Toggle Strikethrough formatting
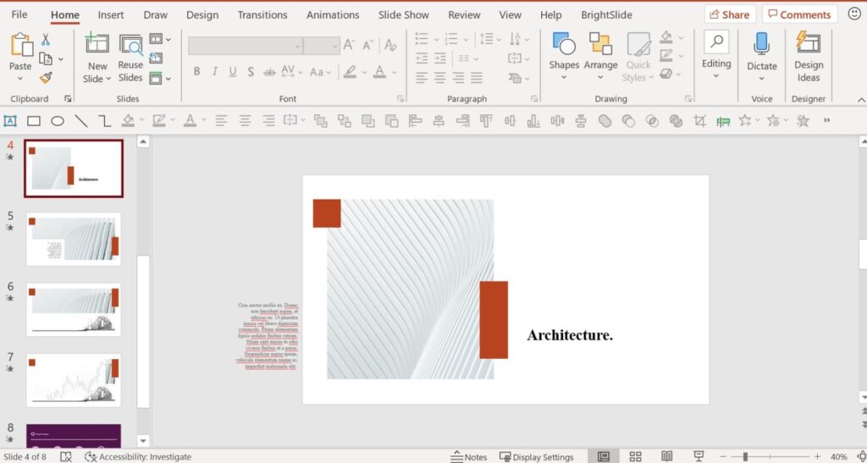The height and width of the screenshot is (463, 867). click(270, 71)
